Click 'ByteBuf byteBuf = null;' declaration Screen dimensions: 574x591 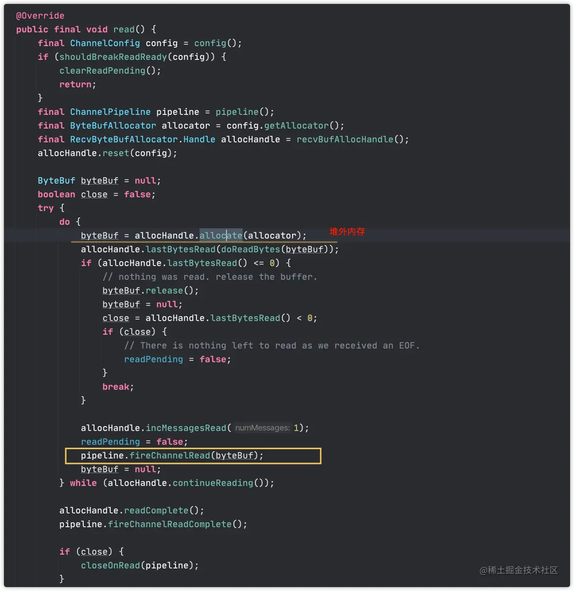[100, 181]
